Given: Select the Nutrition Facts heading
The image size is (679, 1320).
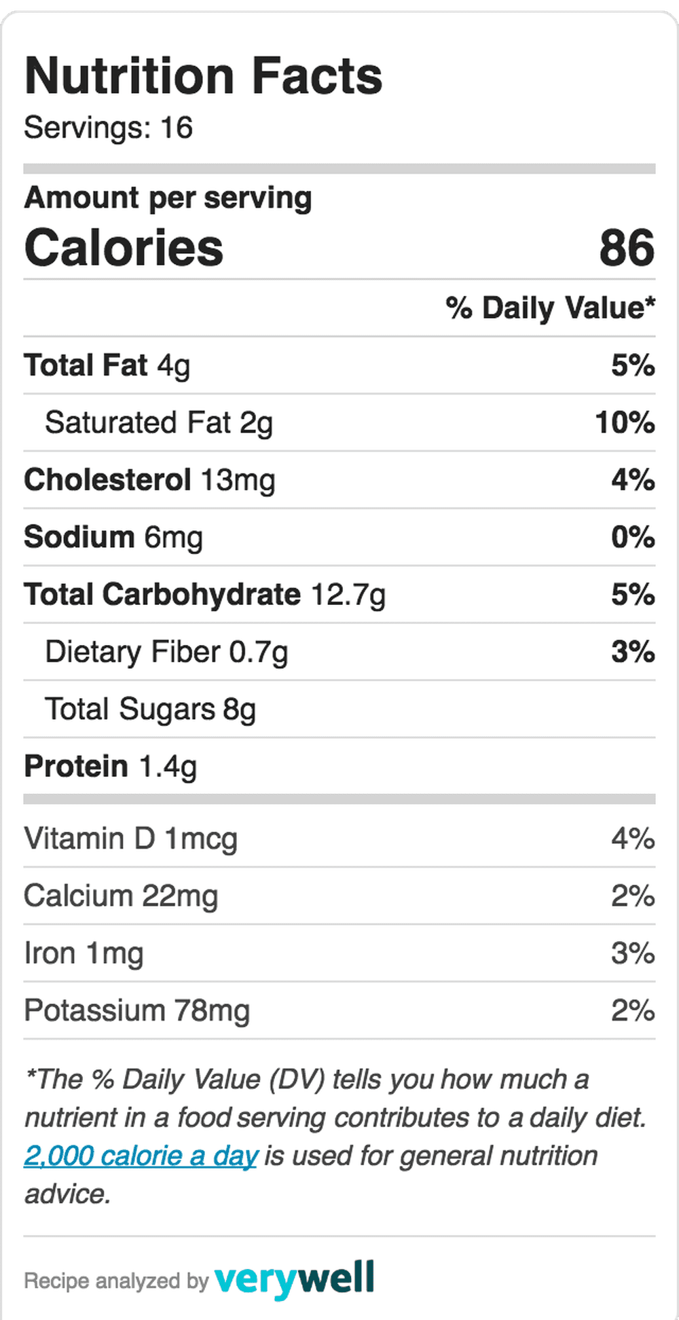Looking at the screenshot, I should (x=204, y=75).
